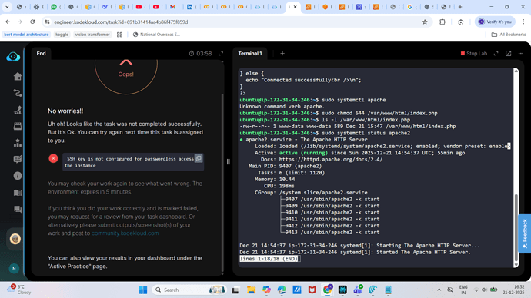Viewport: 531px width, 298px height.
Task: Open the certificate board sidebar icon
Action: pos(18,159)
